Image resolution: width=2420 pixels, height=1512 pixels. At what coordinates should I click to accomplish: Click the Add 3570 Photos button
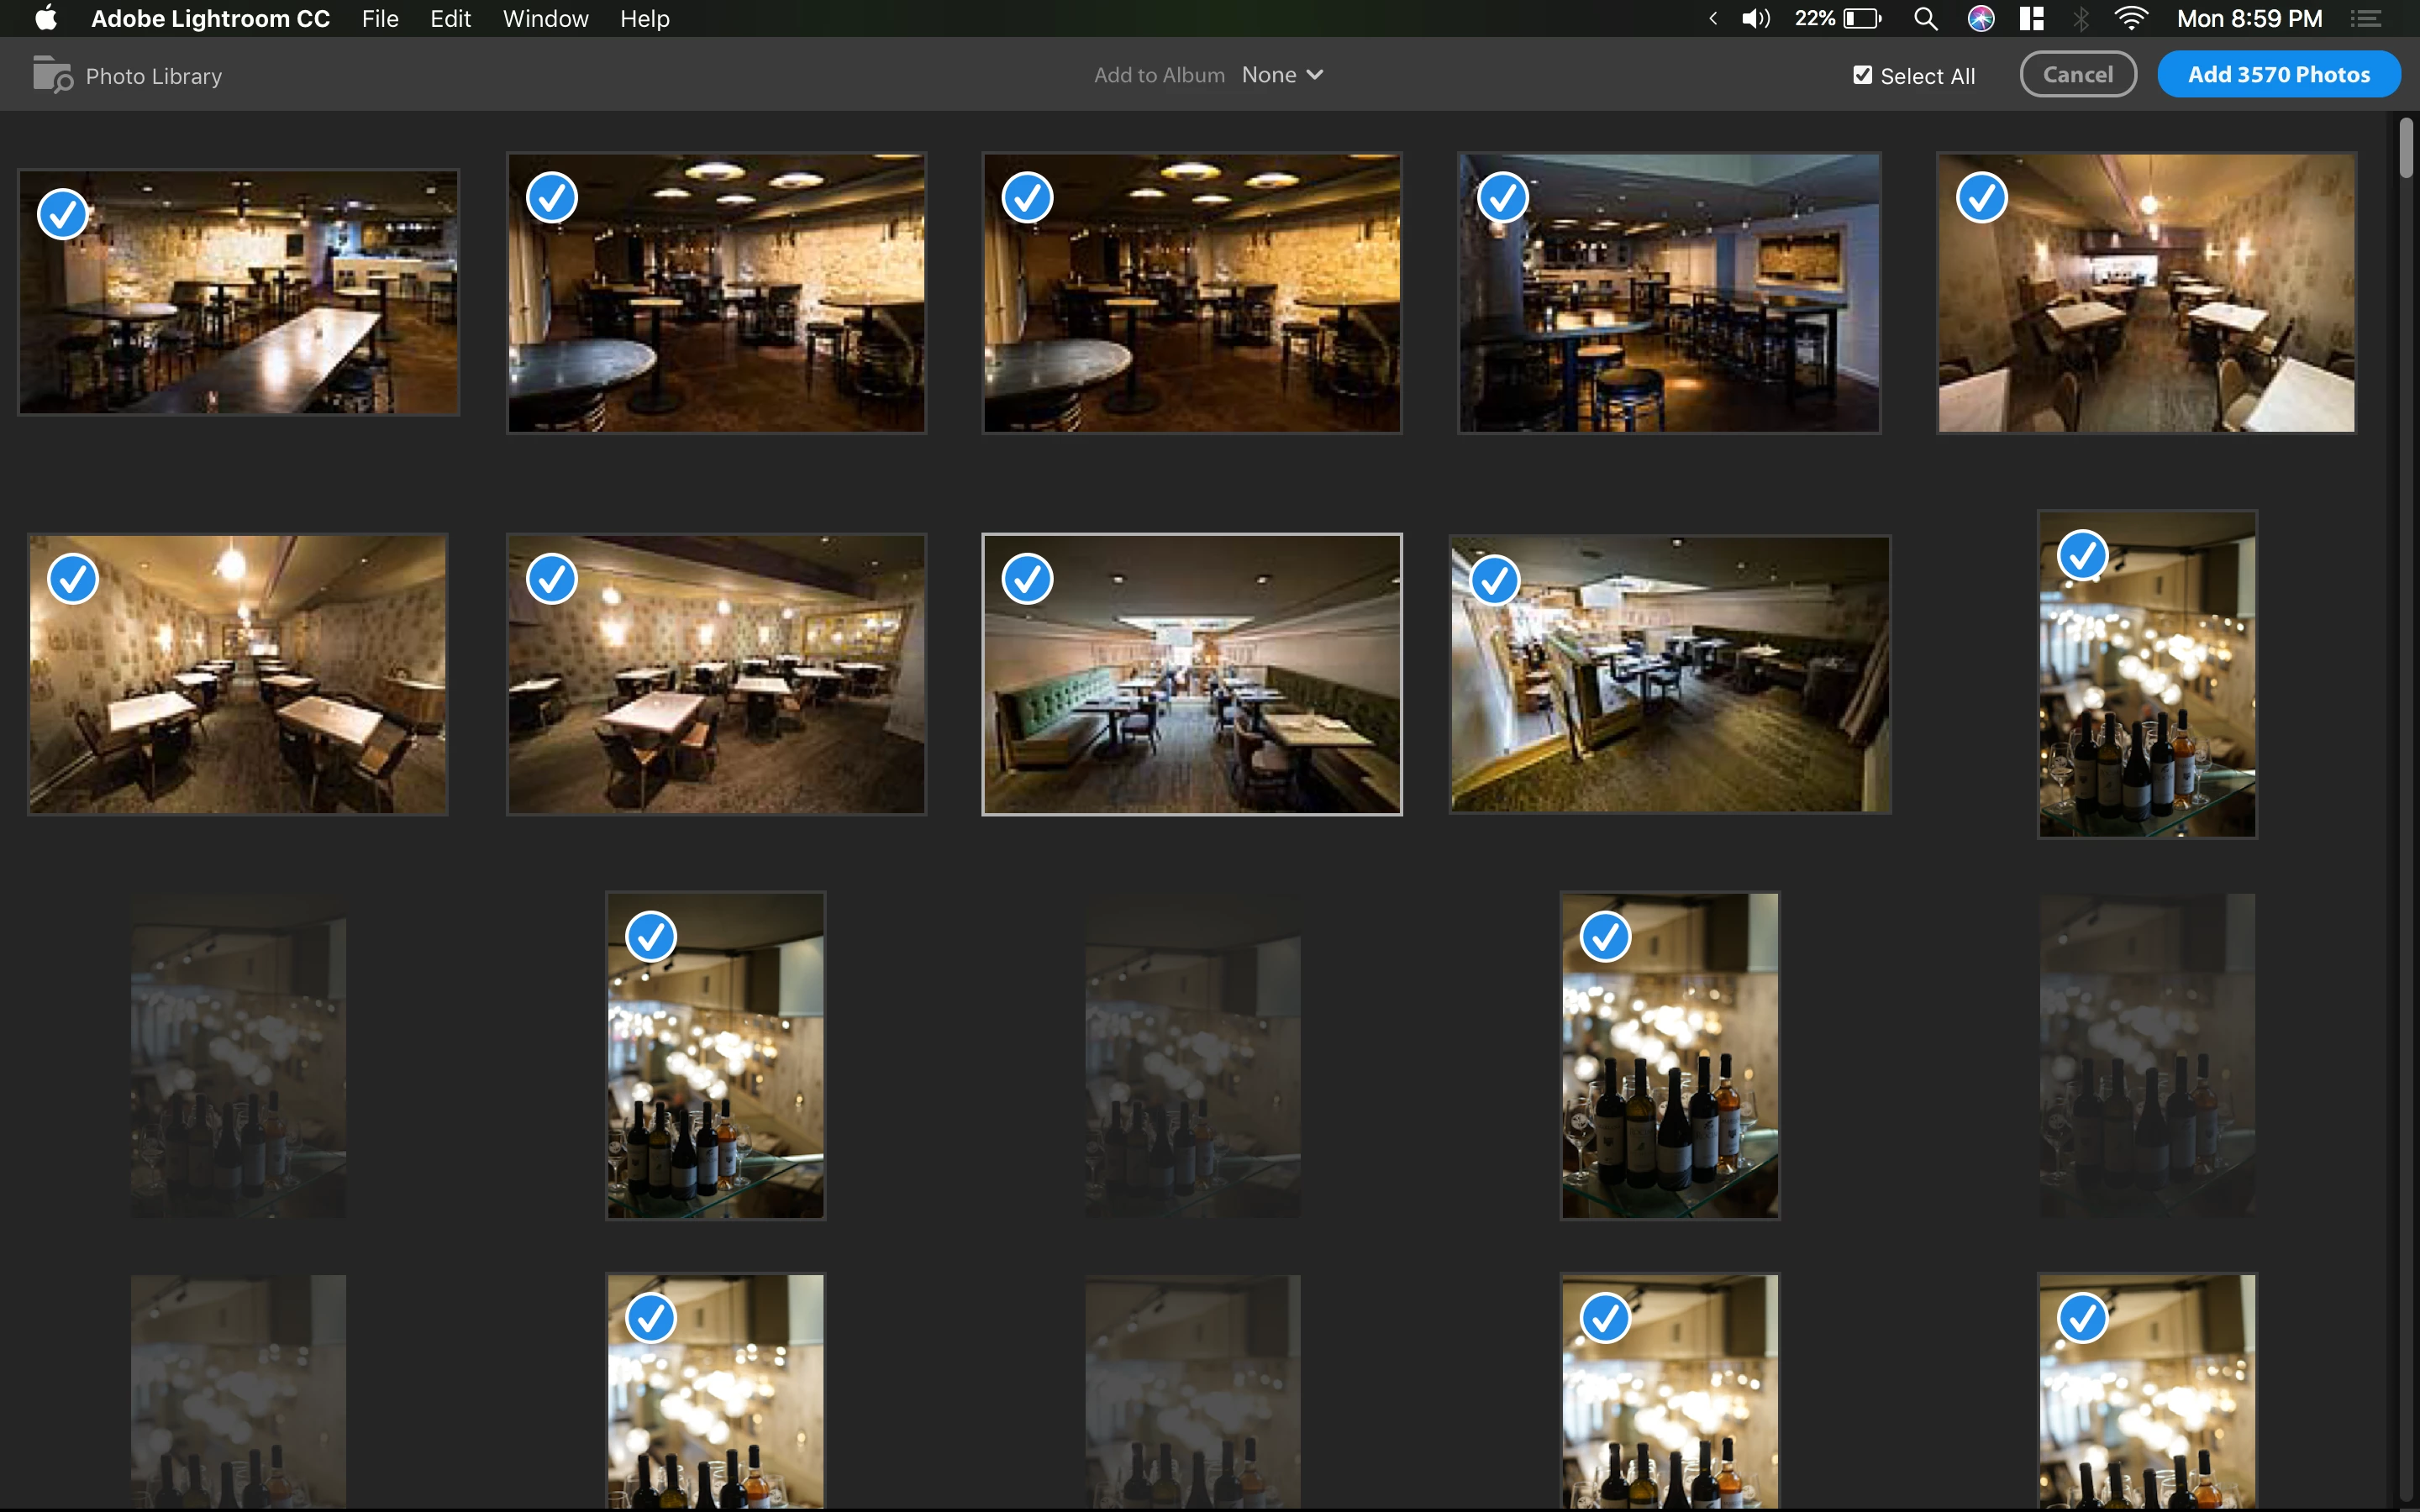coord(2278,75)
